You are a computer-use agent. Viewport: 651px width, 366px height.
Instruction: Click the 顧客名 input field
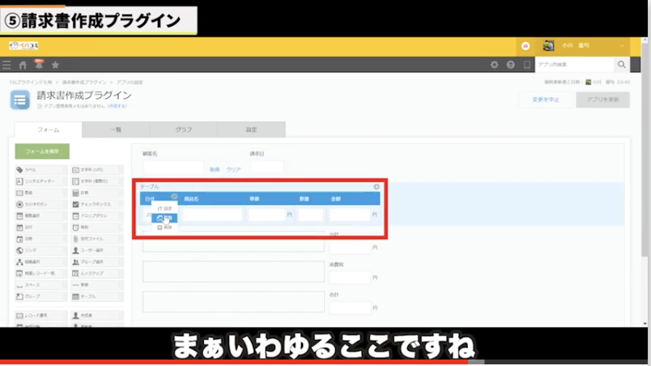click(173, 169)
